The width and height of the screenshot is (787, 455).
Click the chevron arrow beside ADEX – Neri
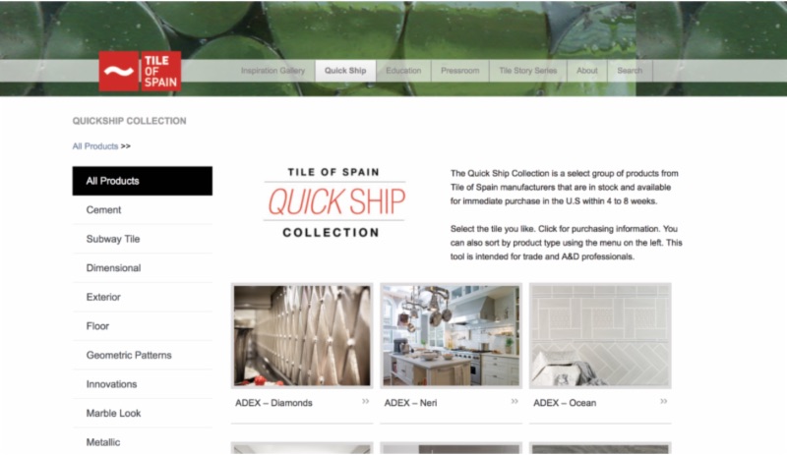(x=515, y=401)
